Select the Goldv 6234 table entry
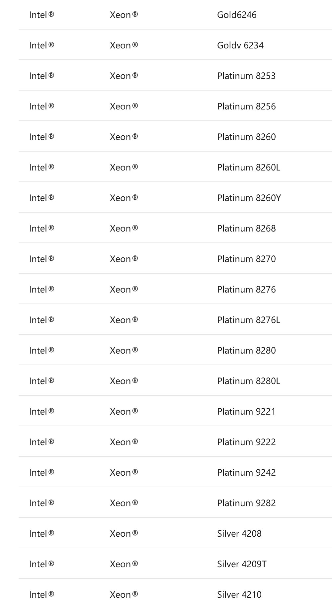This screenshot has width=332, height=607. pos(240,45)
